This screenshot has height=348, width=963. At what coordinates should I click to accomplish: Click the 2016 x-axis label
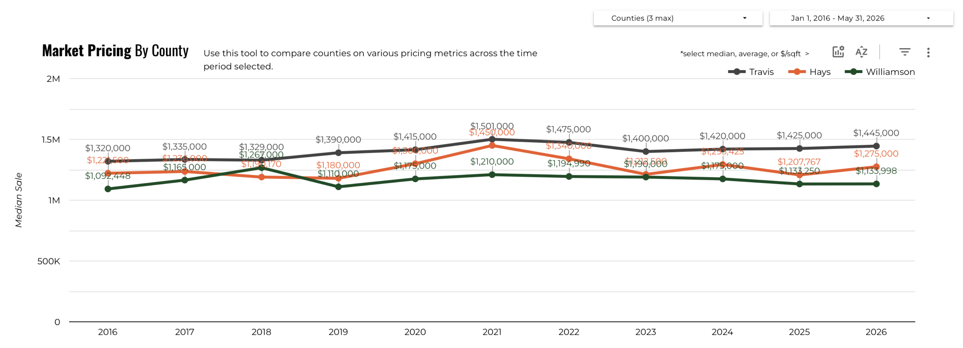(108, 332)
